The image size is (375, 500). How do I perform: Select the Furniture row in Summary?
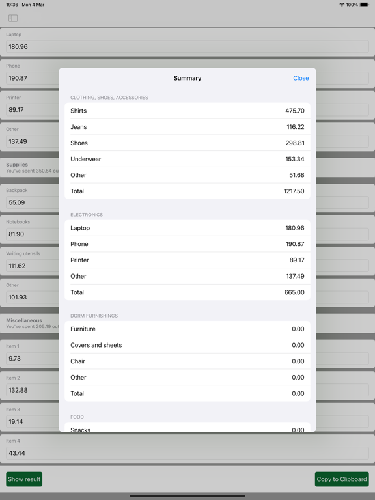(x=187, y=329)
